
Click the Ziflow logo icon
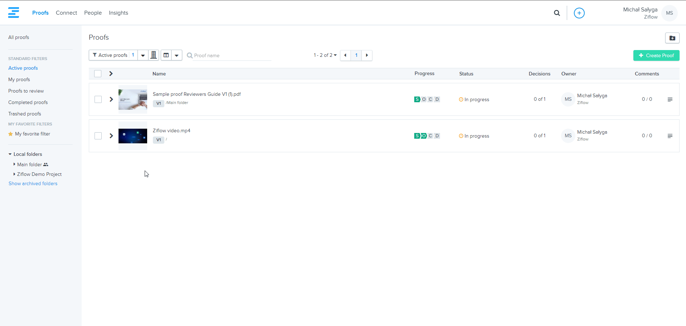[14, 13]
